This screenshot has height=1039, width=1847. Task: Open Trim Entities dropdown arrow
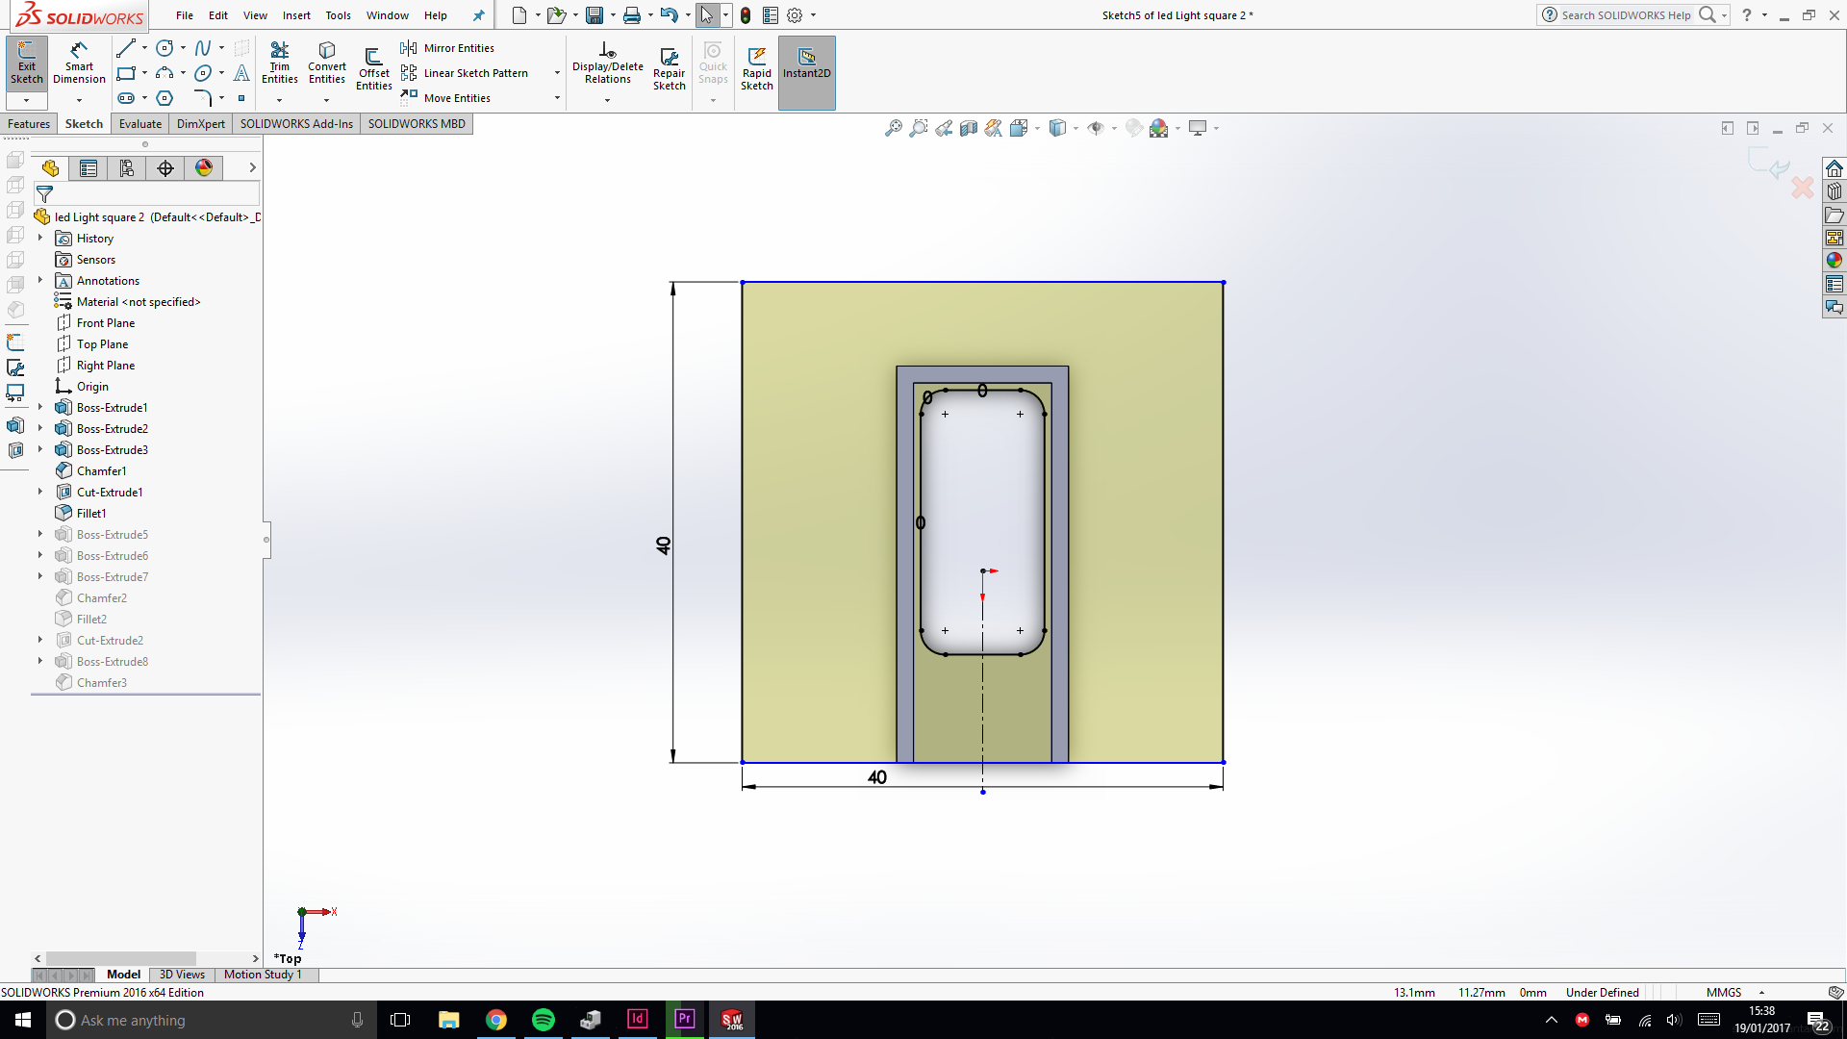(x=280, y=100)
